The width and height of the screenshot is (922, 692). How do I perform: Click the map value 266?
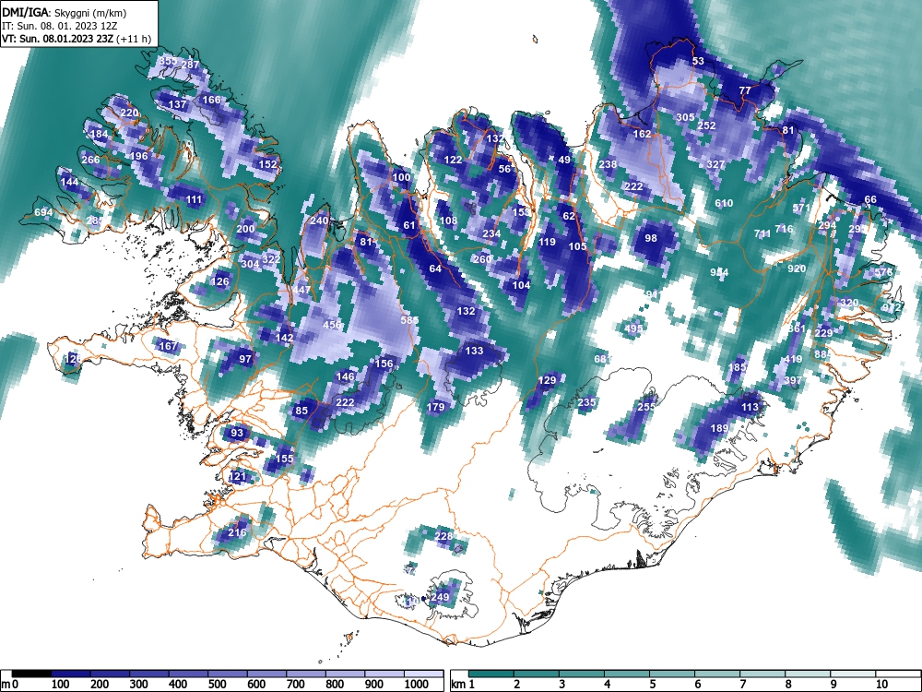point(90,160)
